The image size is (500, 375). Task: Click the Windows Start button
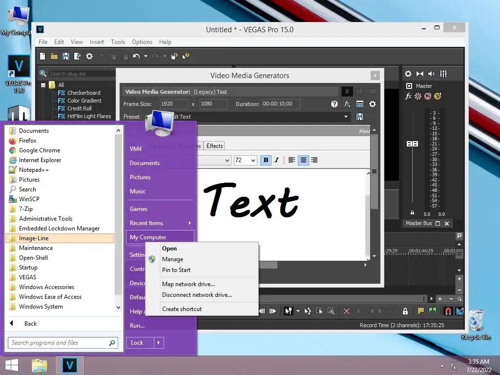(x=12, y=365)
